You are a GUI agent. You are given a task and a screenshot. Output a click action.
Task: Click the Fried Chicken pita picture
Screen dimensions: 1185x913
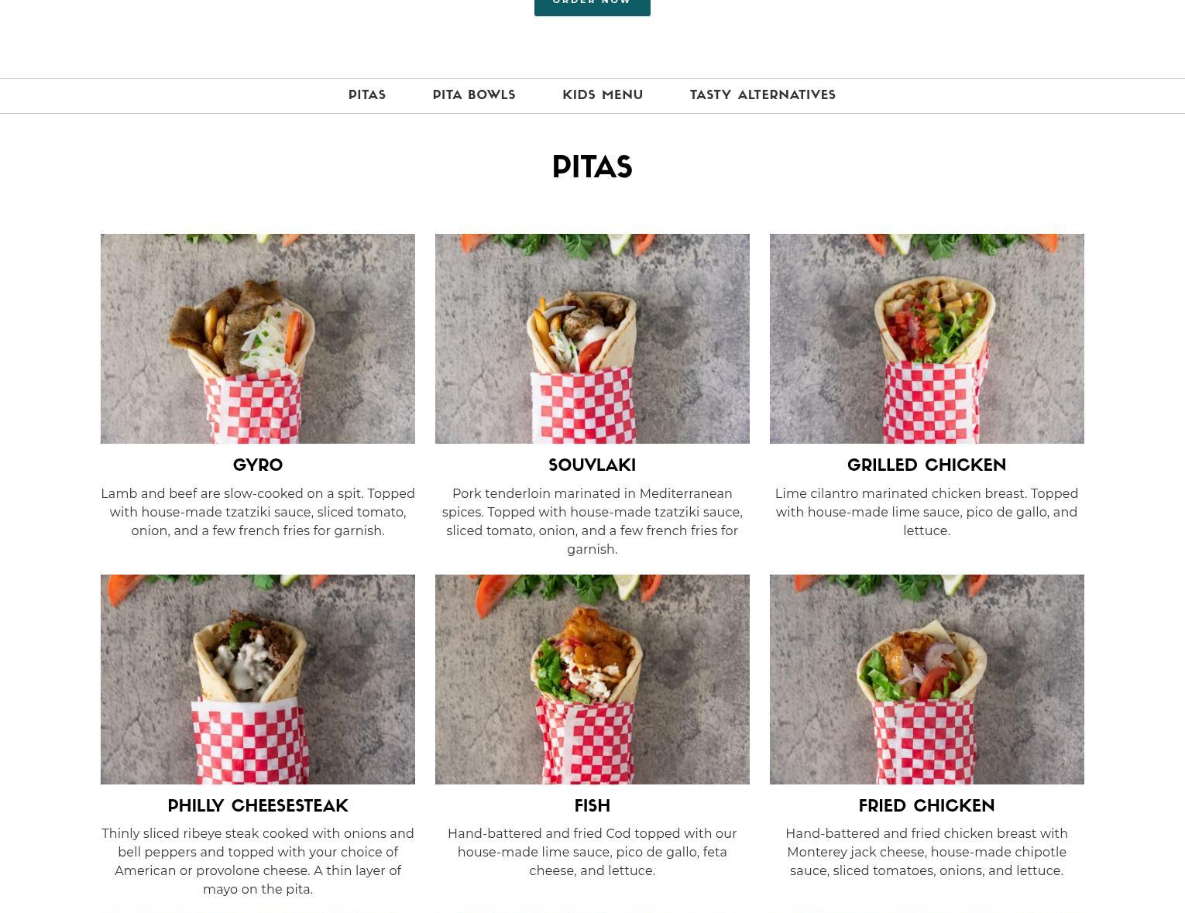coord(927,679)
